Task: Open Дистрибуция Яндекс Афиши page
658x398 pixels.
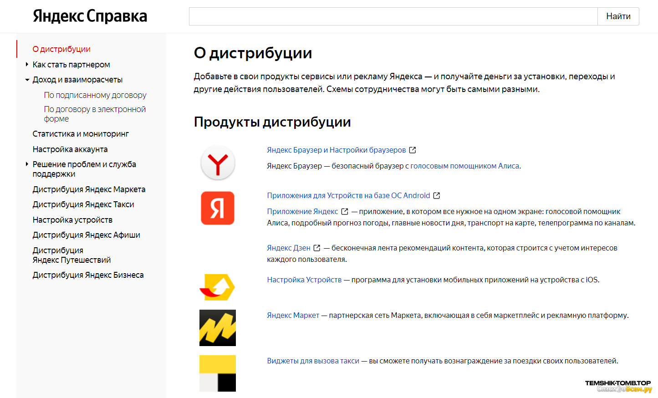Action: coord(86,235)
